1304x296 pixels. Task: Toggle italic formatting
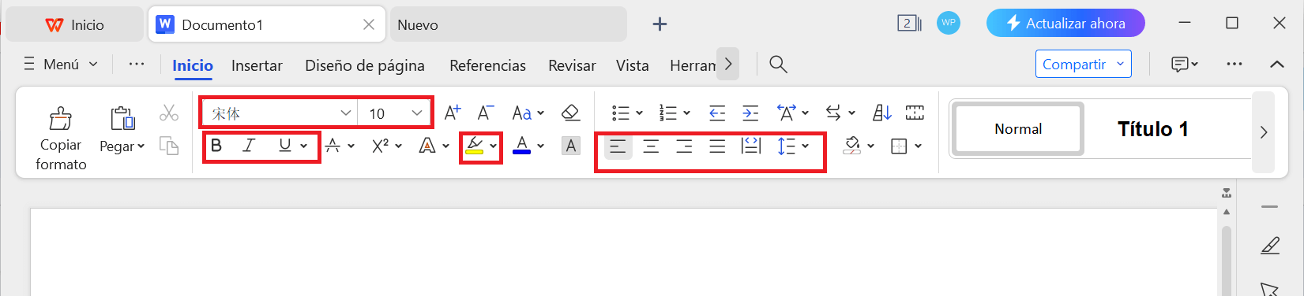pyautogui.click(x=249, y=146)
